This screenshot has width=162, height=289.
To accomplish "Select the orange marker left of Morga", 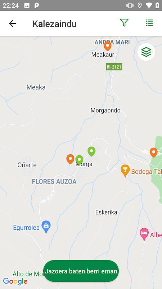I will click(70, 159).
